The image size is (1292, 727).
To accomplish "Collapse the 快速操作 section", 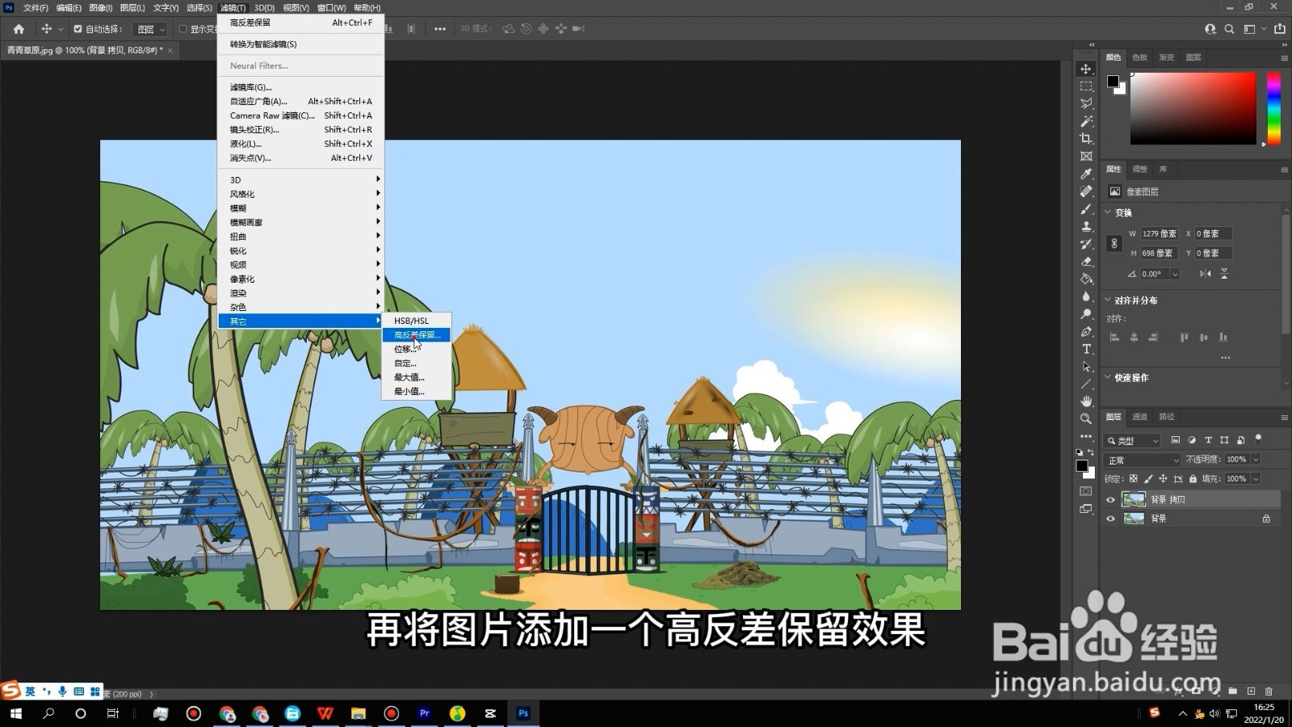I will pyautogui.click(x=1108, y=377).
